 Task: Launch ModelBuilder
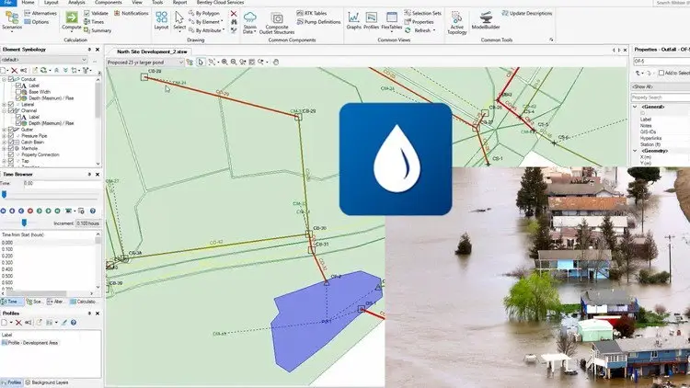(x=486, y=20)
